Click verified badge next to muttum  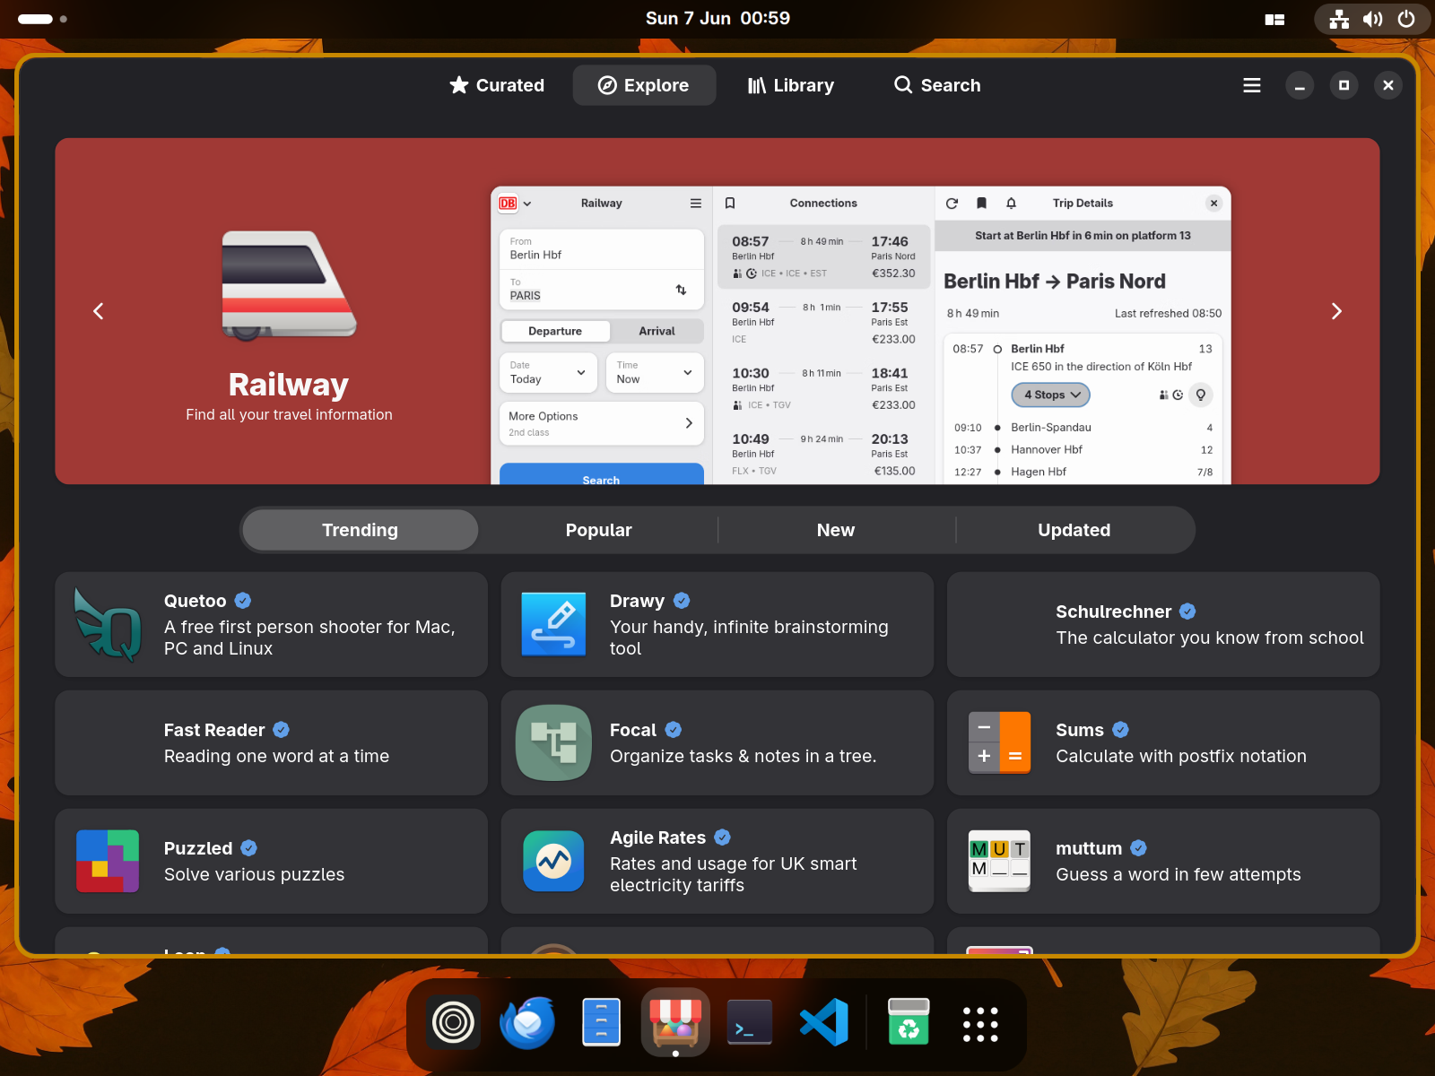[1138, 848]
